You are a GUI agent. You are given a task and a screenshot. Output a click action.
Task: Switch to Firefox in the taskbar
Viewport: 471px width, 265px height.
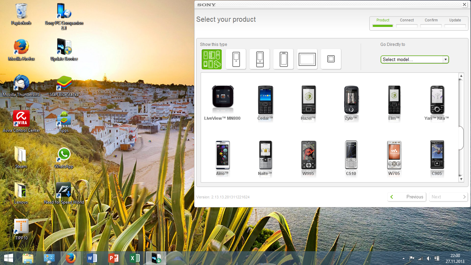tap(71, 258)
